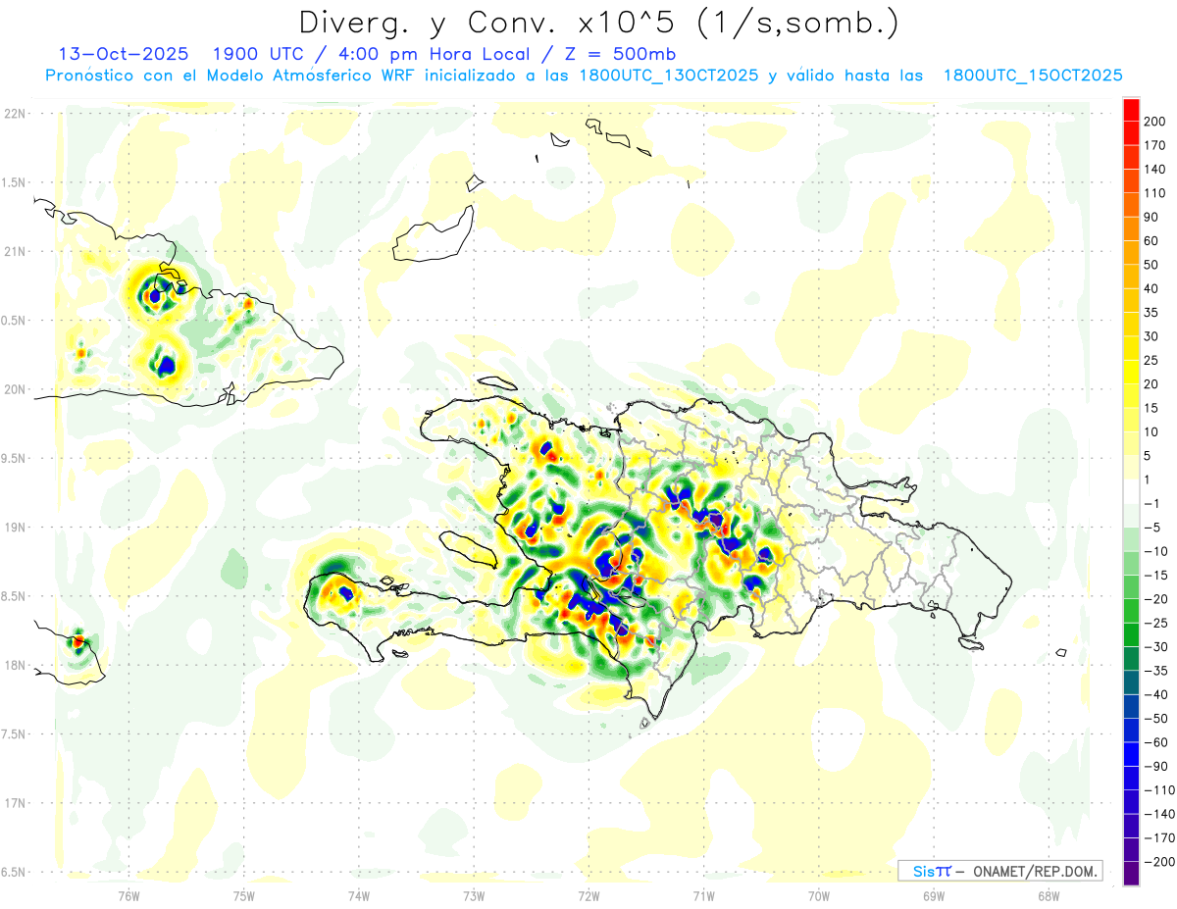Select the 22N latitude axis label
This screenshot has height=909, width=1177.
click(14, 114)
